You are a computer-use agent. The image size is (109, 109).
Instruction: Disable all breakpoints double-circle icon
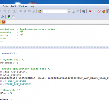click(99, 11)
